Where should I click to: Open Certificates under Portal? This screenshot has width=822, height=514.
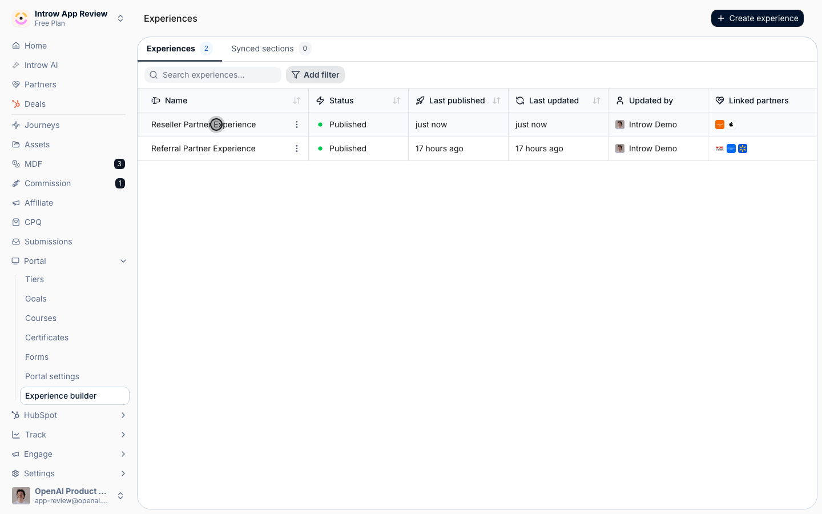coord(75,338)
